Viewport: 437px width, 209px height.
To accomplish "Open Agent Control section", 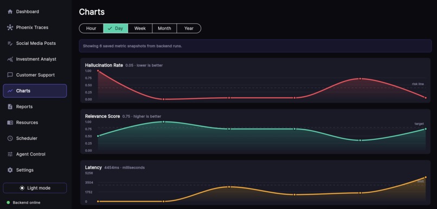I will (35, 154).
